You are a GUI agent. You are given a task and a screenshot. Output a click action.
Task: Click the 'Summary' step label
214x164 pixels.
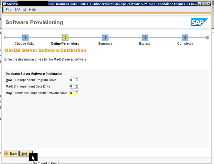105,44
